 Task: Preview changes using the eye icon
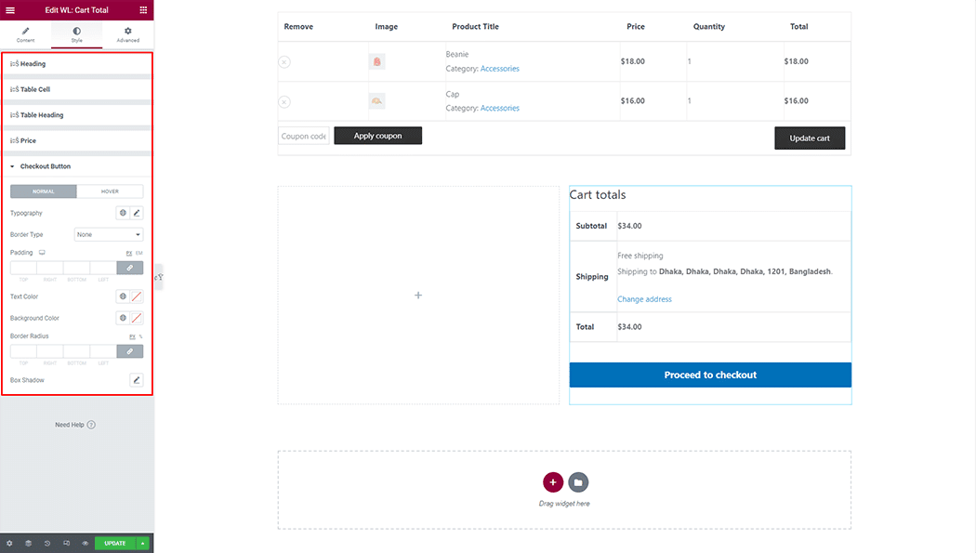tap(84, 543)
